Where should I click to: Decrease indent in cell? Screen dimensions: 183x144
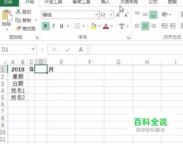click(164, 26)
